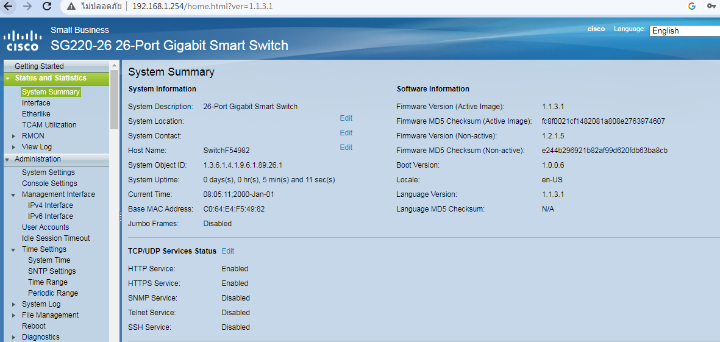Open Getting Started in the sidebar
Image resolution: width=720 pixels, height=342 pixels.
[x=39, y=66]
